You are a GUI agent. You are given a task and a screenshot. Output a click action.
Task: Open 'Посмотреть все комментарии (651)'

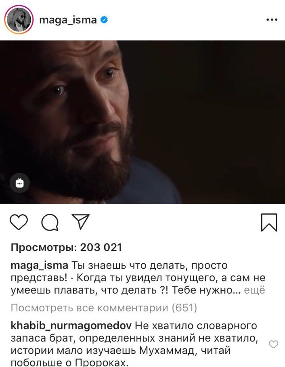(104, 308)
